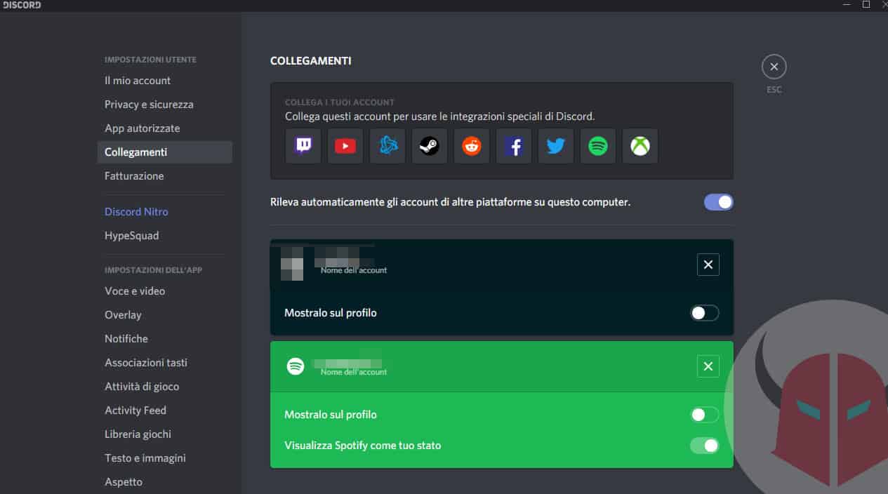
Task: Click the COLLEGAMENTI heading
Action: [x=310, y=61]
